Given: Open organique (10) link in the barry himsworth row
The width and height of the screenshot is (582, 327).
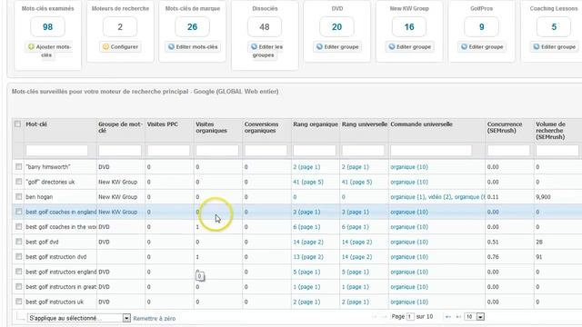Looking at the screenshot, I should point(409,167).
